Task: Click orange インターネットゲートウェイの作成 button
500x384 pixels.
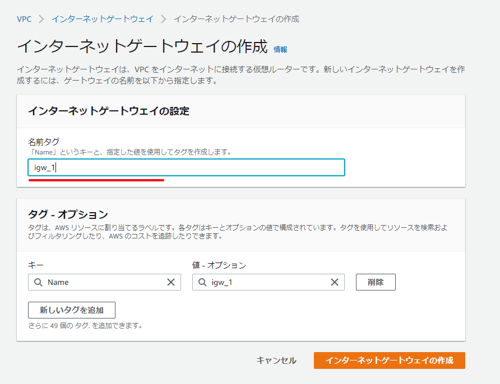Action: pyautogui.click(x=390, y=360)
